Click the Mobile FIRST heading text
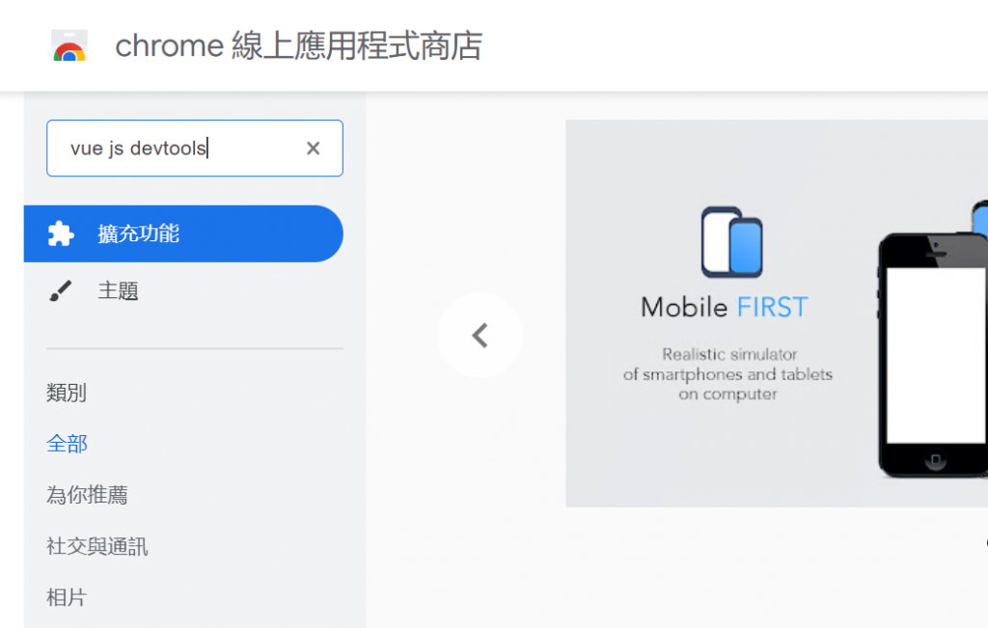Screen dimensions: 988x628 tap(725, 308)
